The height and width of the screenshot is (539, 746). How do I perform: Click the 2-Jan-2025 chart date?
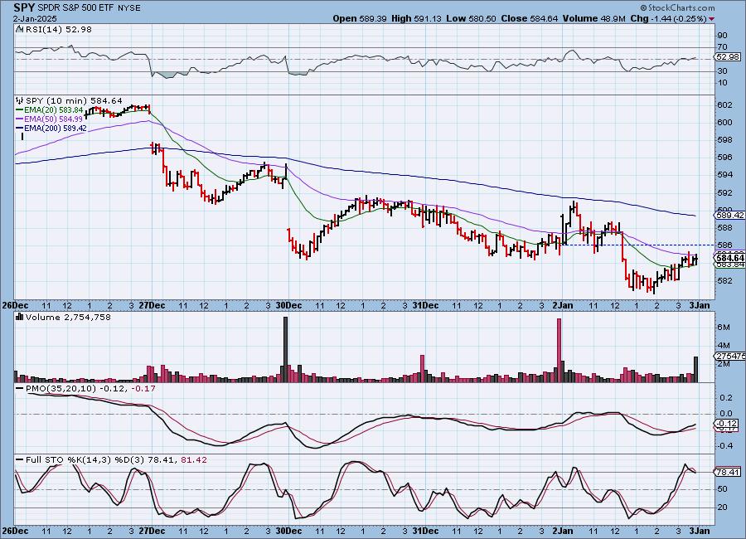(35, 19)
